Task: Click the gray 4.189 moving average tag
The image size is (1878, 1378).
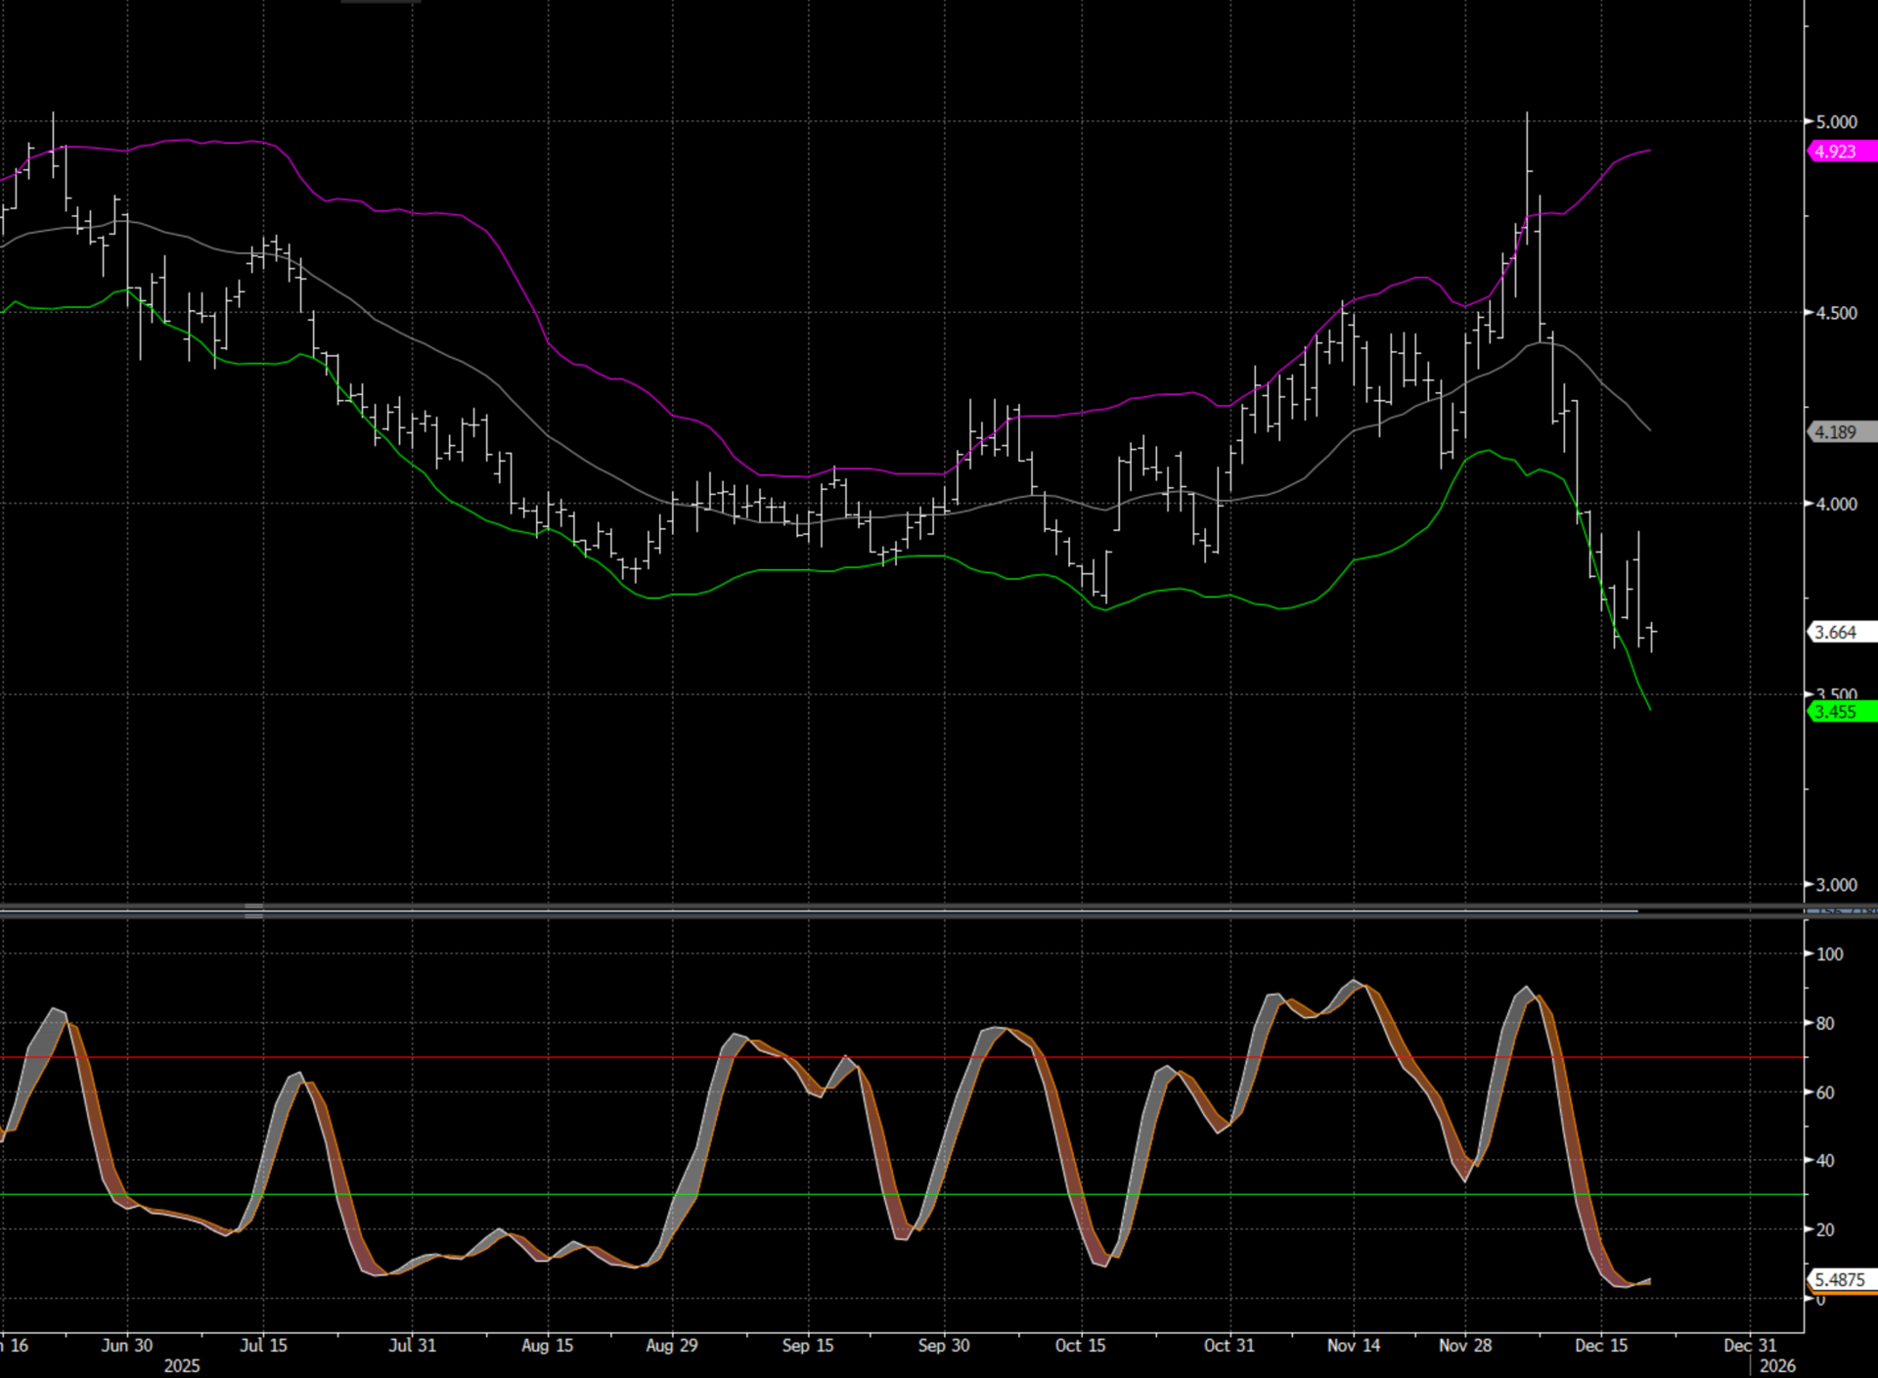Action: coord(1839,432)
